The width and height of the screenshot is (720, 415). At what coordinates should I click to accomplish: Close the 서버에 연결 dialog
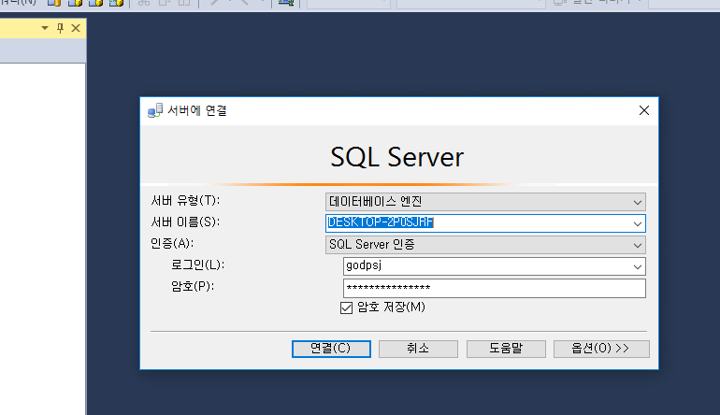point(644,110)
